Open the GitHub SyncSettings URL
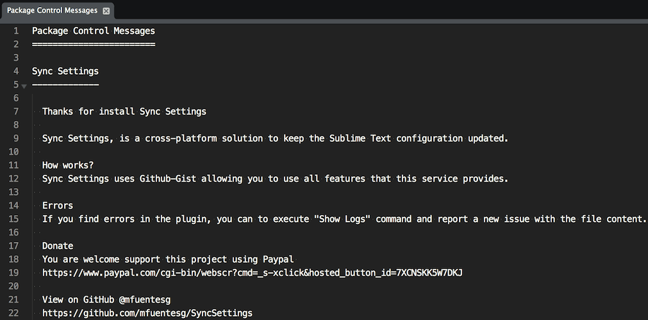This screenshot has width=648, height=320. click(x=147, y=313)
